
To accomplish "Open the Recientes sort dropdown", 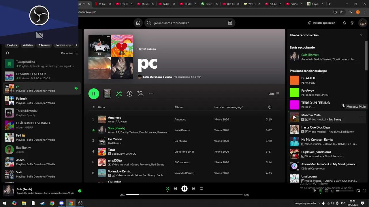I will [x=69, y=53].
